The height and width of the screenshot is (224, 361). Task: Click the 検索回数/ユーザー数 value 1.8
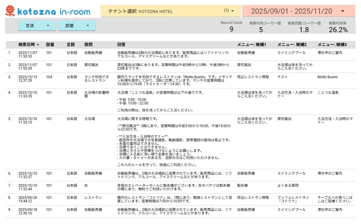[304, 30]
